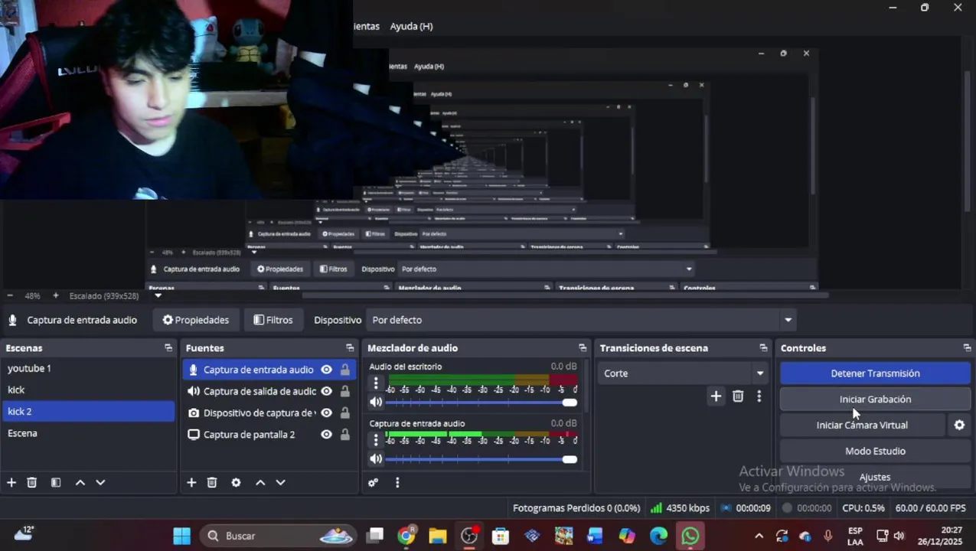Open virtual camera settings gear
This screenshot has width=976, height=551.
tap(959, 425)
